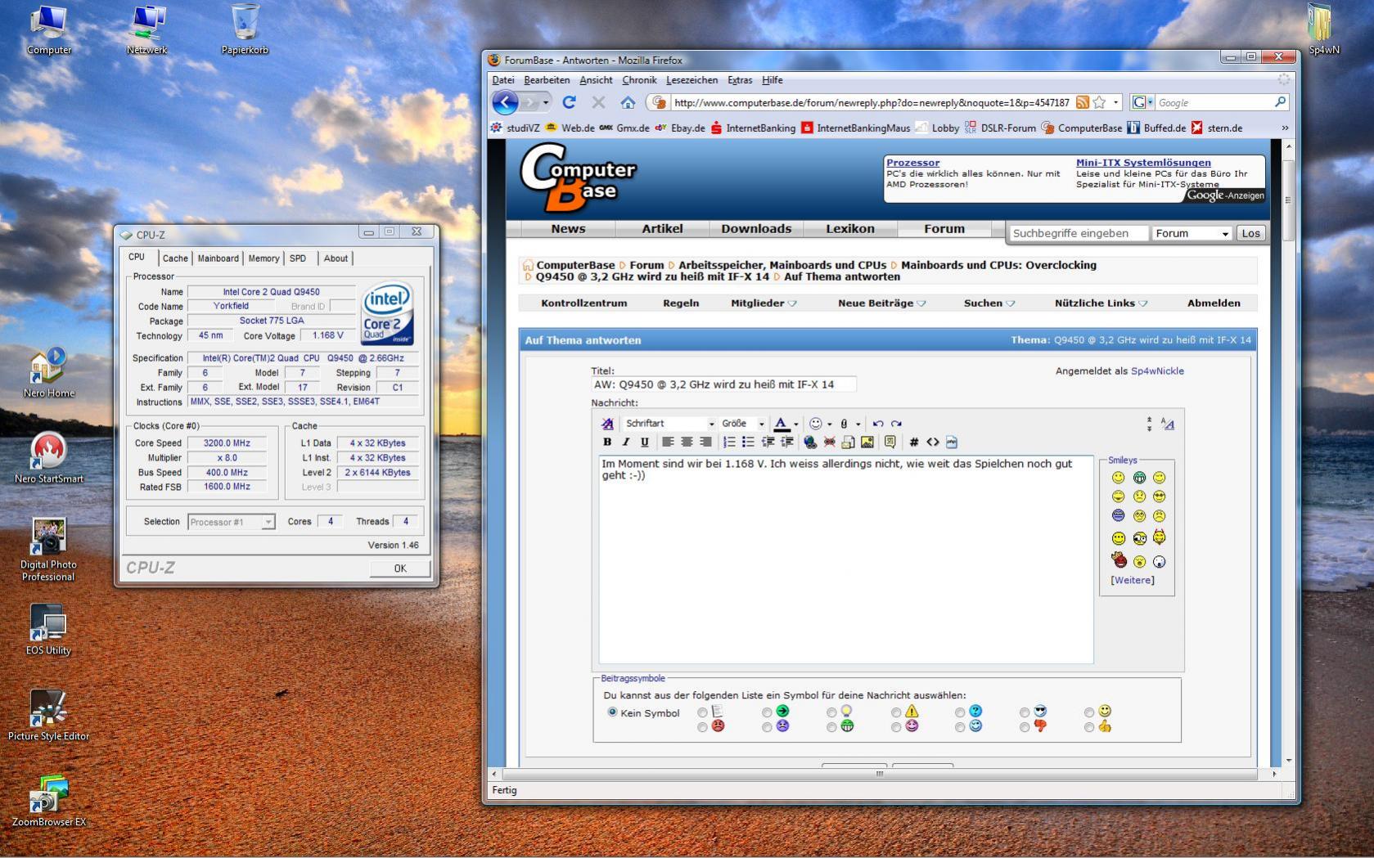
Task: Open the search scope Forum dropdown
Action: pos(1192,234)
